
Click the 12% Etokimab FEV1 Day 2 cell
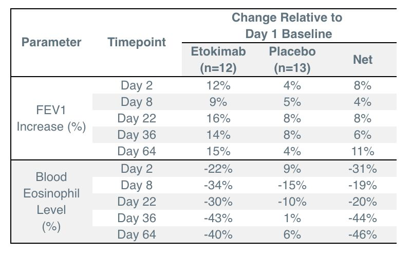pyautogui.click(x=218, y=85)
